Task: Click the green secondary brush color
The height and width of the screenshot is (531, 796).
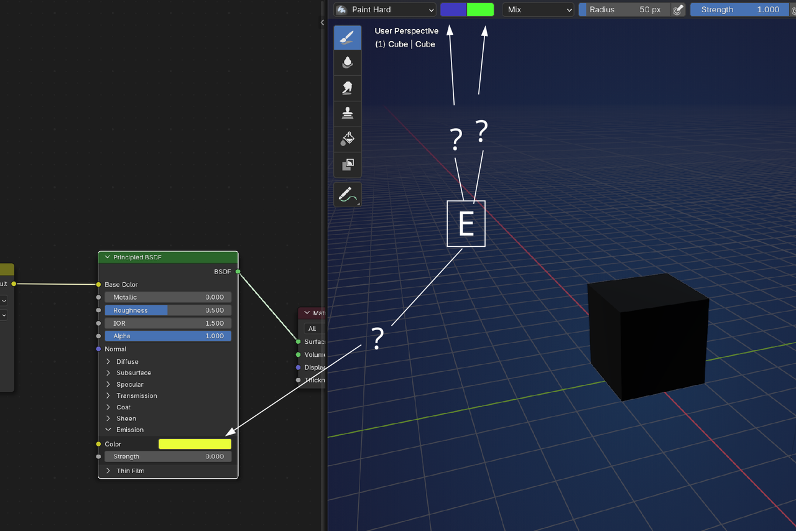Action: [480, 9]
